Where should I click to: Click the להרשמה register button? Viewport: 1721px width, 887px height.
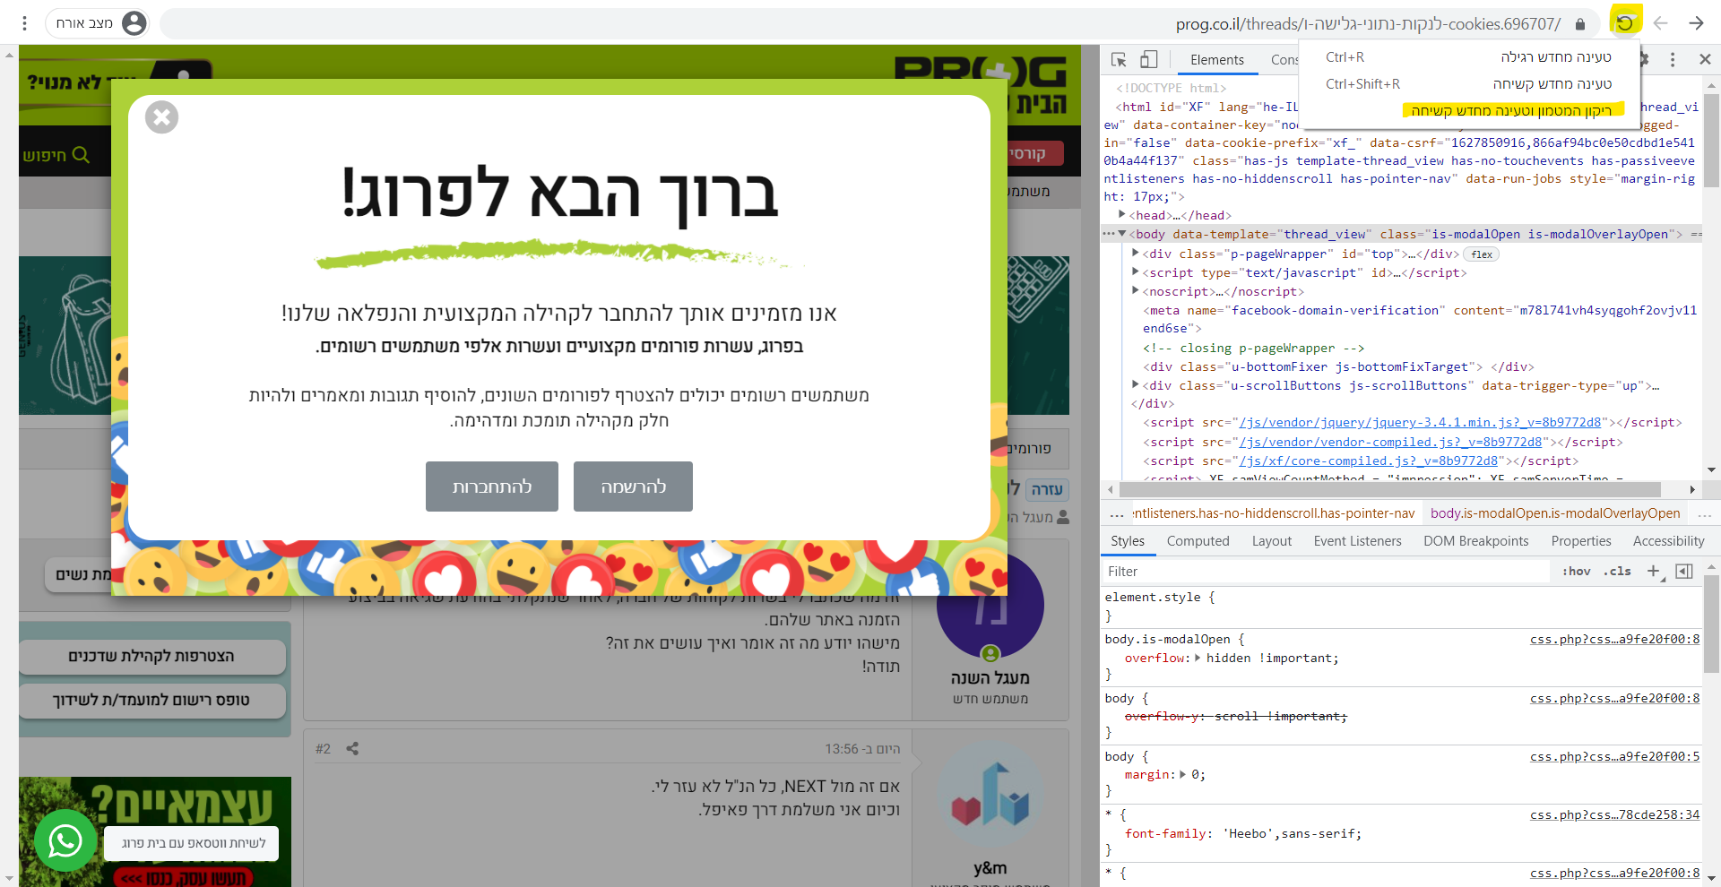633,487
